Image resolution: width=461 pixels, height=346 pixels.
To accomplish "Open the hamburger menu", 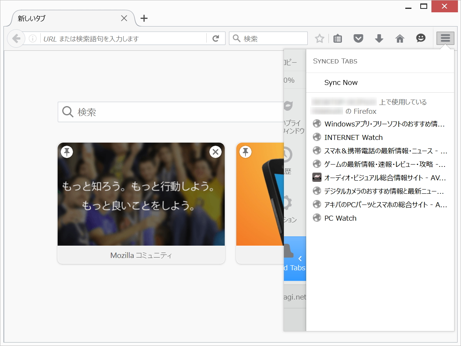I will click(x=444, y=38).
